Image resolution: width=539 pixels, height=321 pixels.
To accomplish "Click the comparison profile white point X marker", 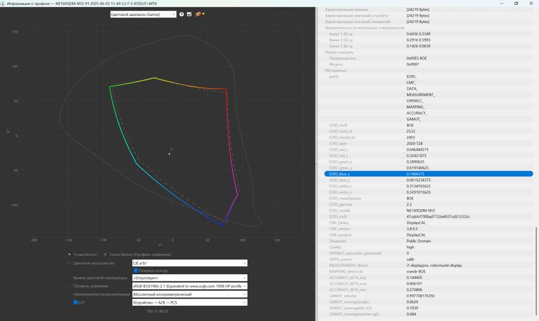I will tap(105, 254).
